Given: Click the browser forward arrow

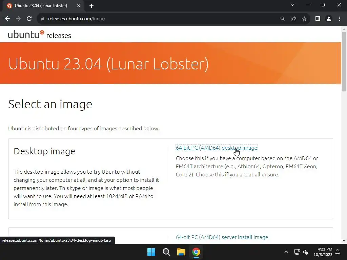Looking at the screenshot, I should tap(18, 19).
